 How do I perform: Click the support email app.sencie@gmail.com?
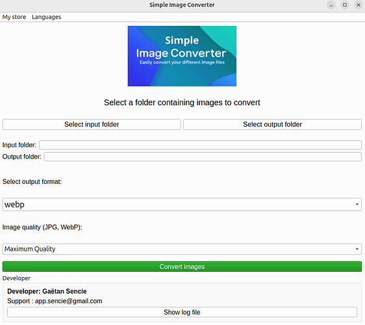(x=68, y=301)
